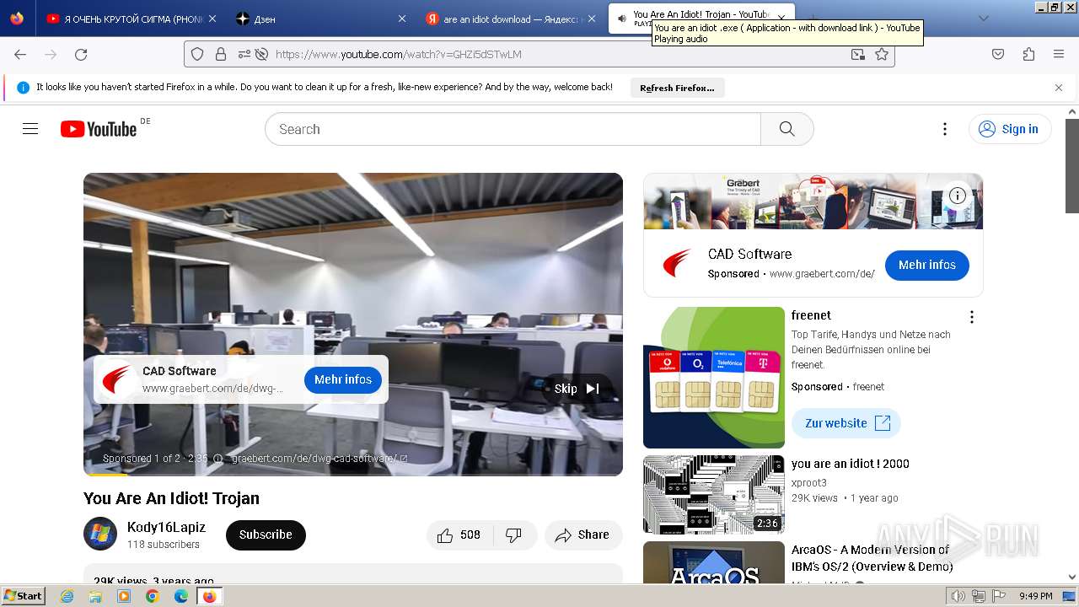The height and width of the screenshot is (607, 1079).
Task: Close the You Are An Idiot tab
Action: [781, 19]
